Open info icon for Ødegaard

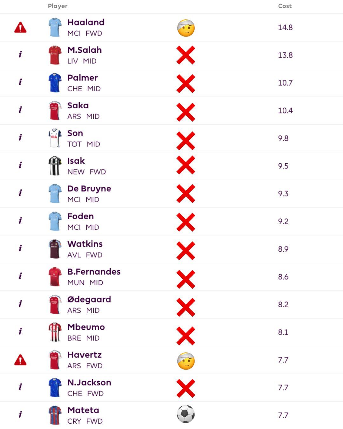pyautogui.click(x=20, y=303)
